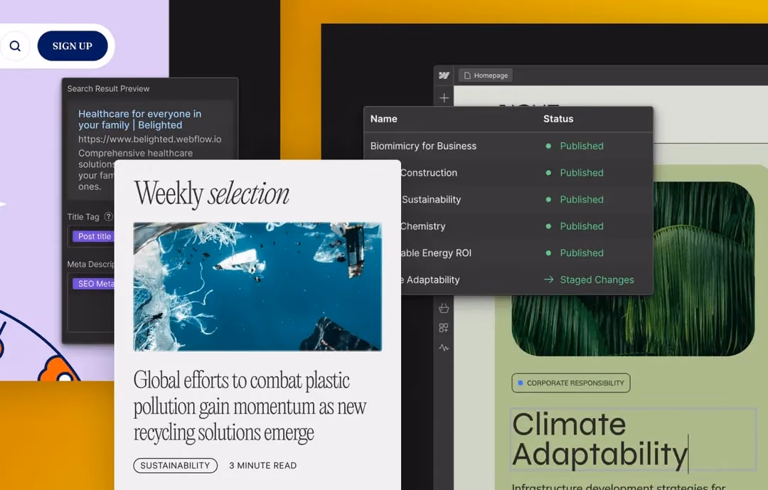
Task: Click the Staged Changes status
Action: [597, 279]
